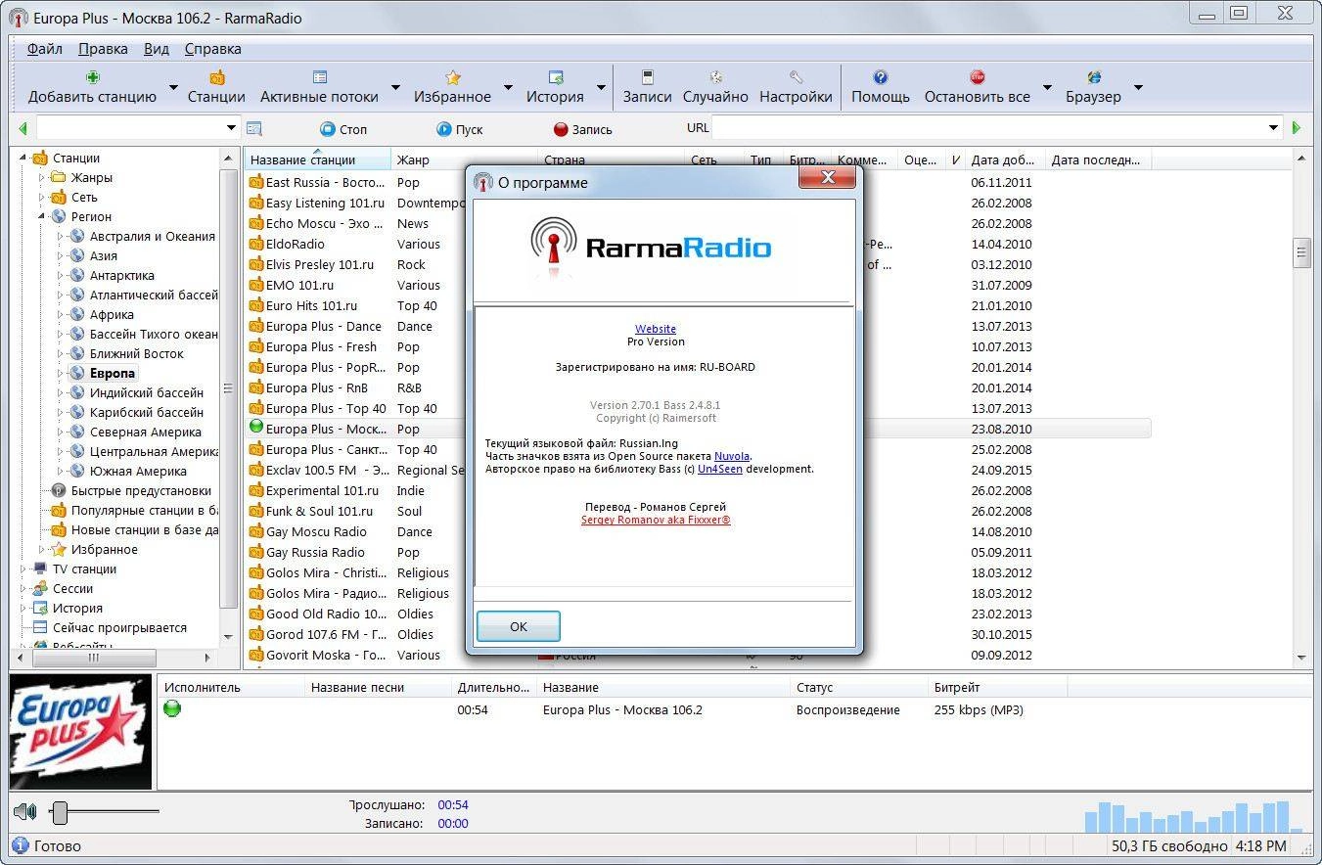Close the О программе dialog

828,177
